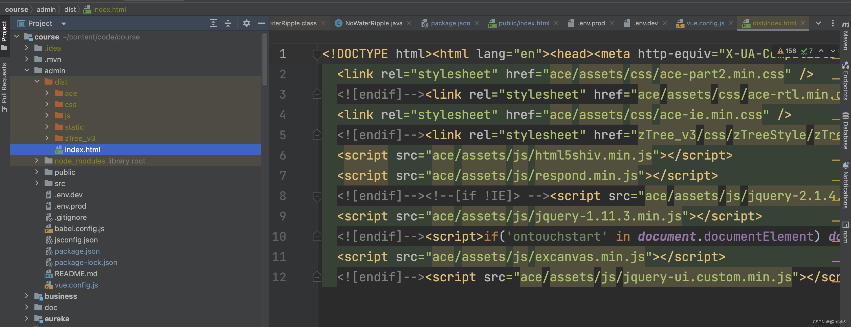
Task: Select the Project panel title label
Action: pyautogui.click(x=40, y=23)
